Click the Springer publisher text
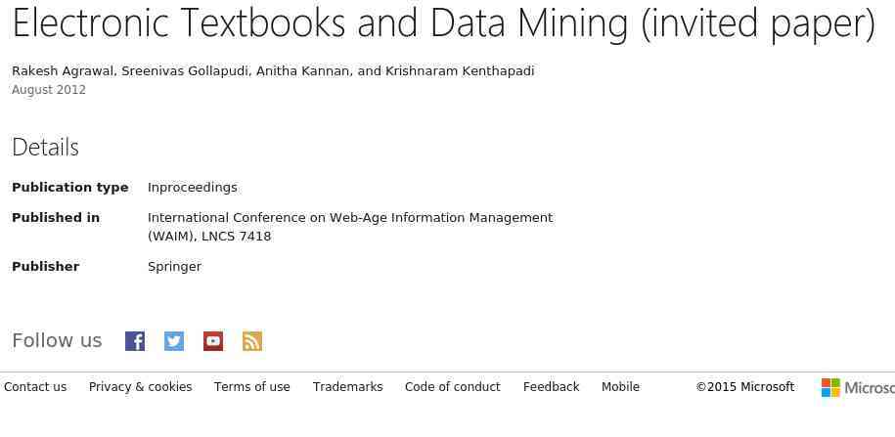Viewport: 895px width, 437px height. (175, 267)
